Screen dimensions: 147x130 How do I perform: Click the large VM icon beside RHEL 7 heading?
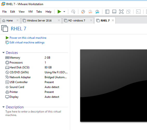tap(5, 29)
